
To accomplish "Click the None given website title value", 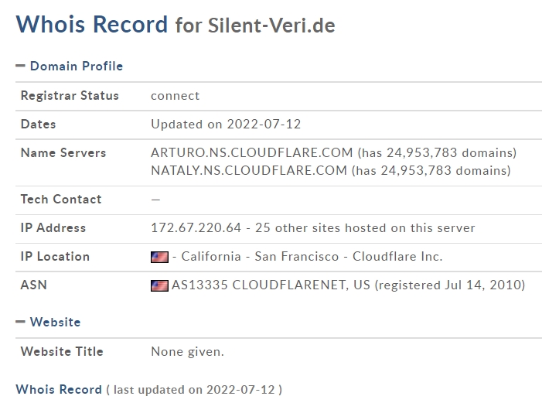I will coord(188,351).
